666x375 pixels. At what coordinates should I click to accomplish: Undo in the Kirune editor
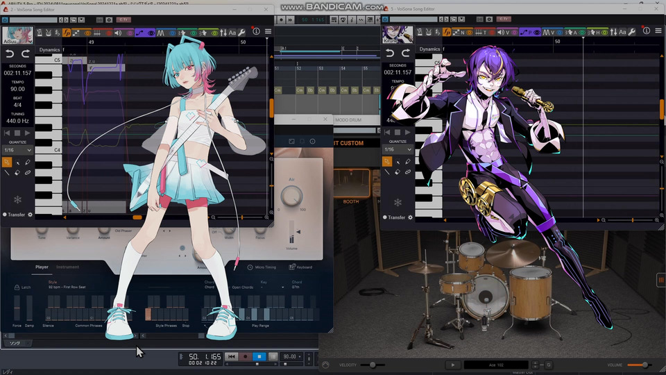390,53
